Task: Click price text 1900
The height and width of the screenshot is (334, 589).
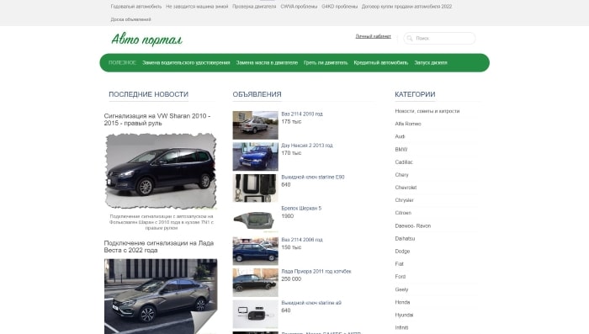Action: [x=288, y=216]
